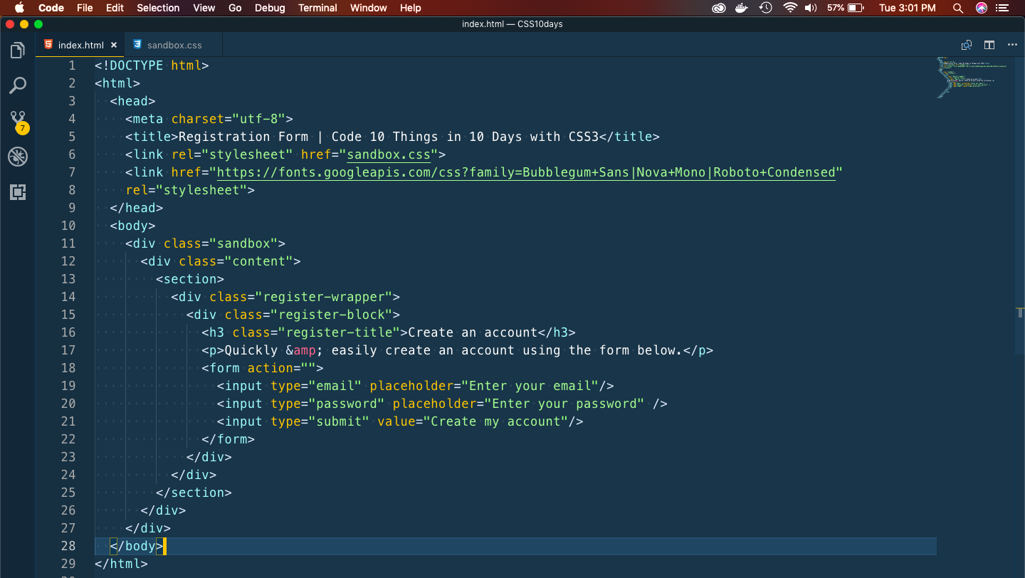Screen dimensions: 1025x578
Task: Click the 'Registration Form' title text
Action: tap(243, 137)
